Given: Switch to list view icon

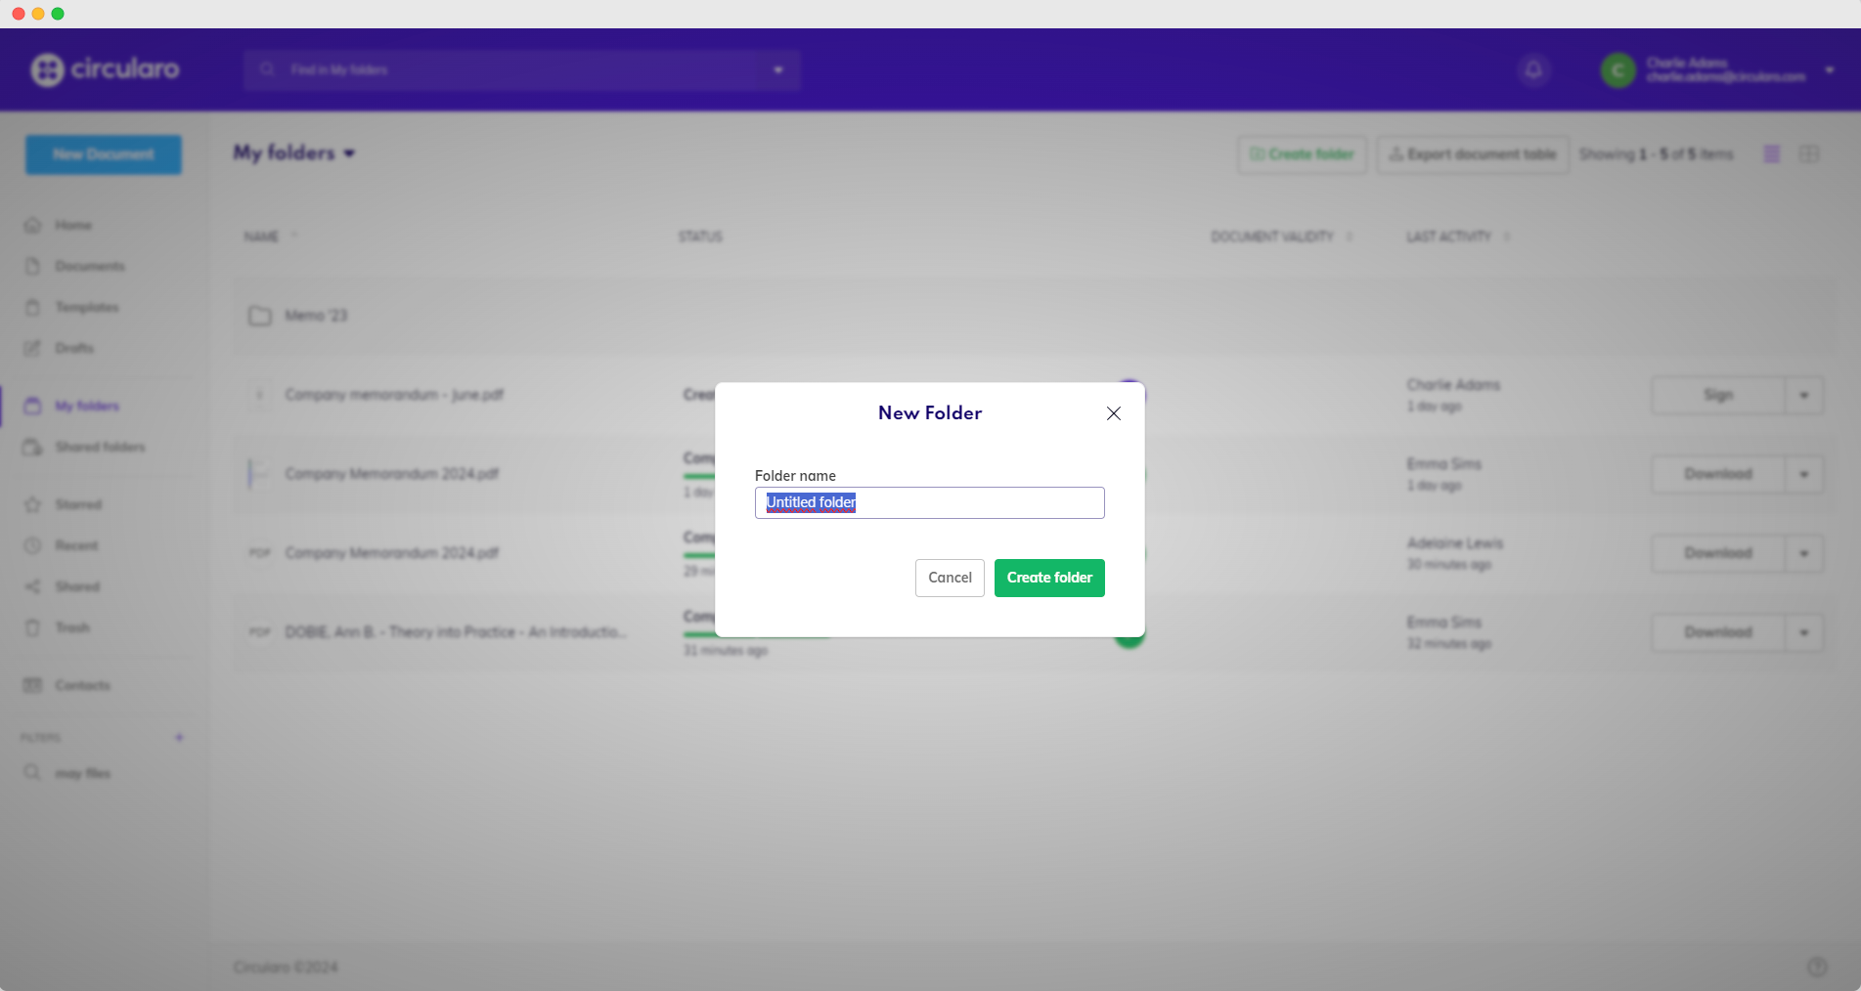Looking at the screenshot, I should [1771, 154].
